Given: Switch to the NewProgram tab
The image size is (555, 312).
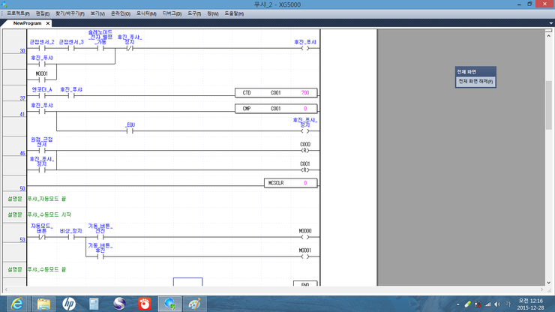Looking at the screenshot, I should (x=28, y=23).
